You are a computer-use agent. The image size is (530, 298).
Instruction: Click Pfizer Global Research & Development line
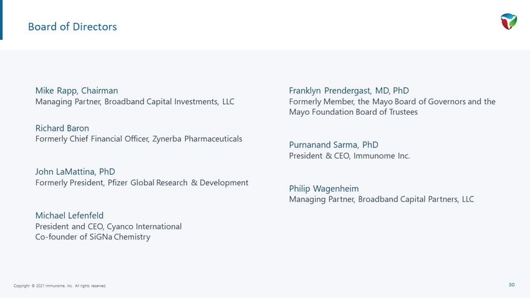pos(142,183)
